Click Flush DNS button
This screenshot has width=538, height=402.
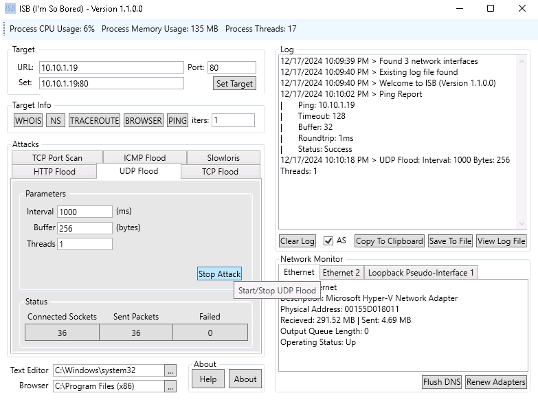click(441, 381)
